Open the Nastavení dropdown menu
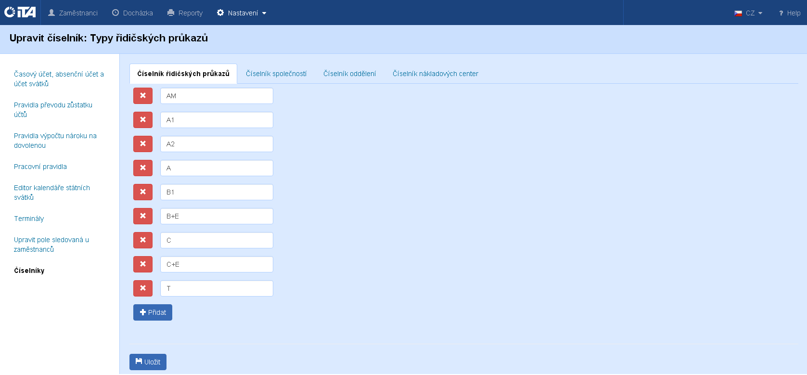The width and height of the screenshot is (807, 375). point(242,13)
